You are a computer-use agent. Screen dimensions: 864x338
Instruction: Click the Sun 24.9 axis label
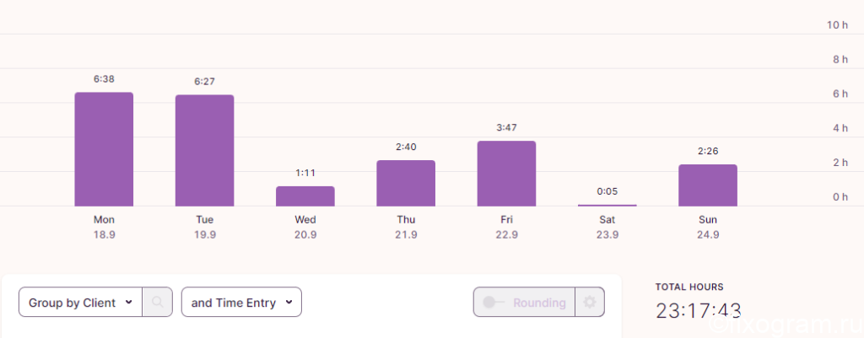708,228
